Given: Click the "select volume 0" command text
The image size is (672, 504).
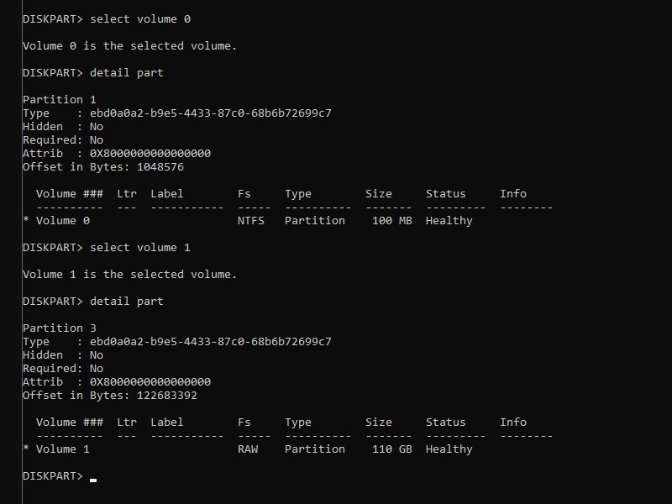Looking at the screenshot, I should [145, 18].
